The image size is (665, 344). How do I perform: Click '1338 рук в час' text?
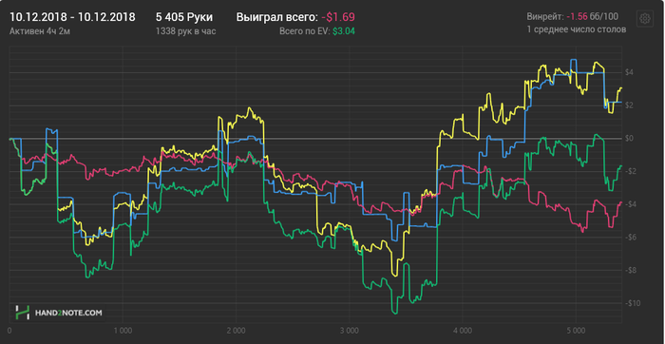(x=186, y=31)
